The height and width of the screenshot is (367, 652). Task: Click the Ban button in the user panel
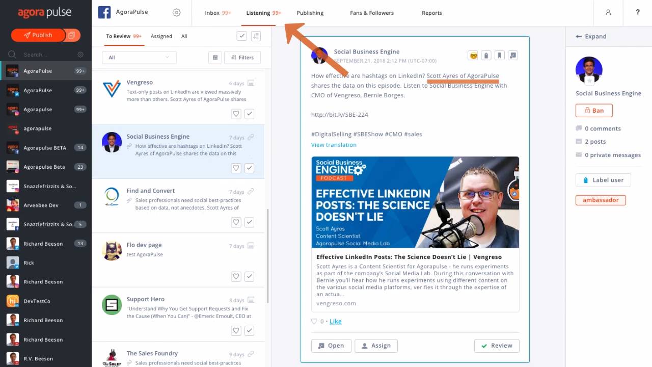(594, 111)
